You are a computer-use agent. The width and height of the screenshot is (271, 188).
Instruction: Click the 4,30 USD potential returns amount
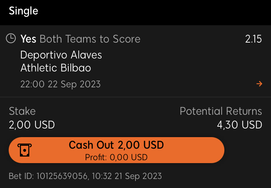point(240,125)
